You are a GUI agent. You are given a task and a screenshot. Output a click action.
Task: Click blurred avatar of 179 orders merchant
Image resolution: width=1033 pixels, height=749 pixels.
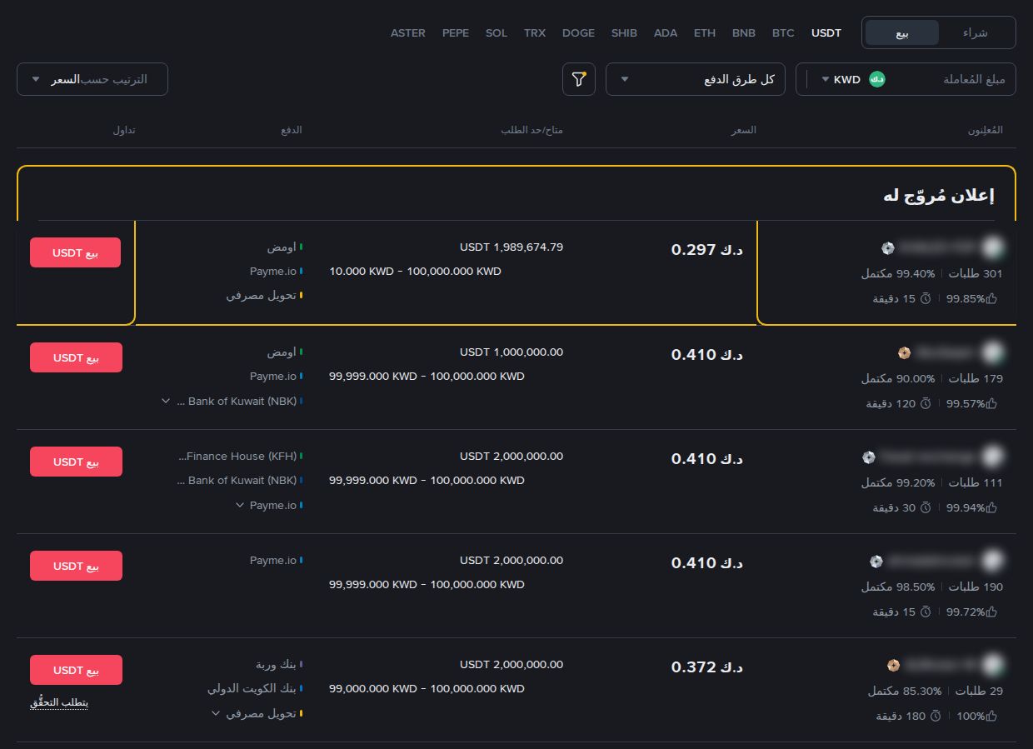point(992,352)
